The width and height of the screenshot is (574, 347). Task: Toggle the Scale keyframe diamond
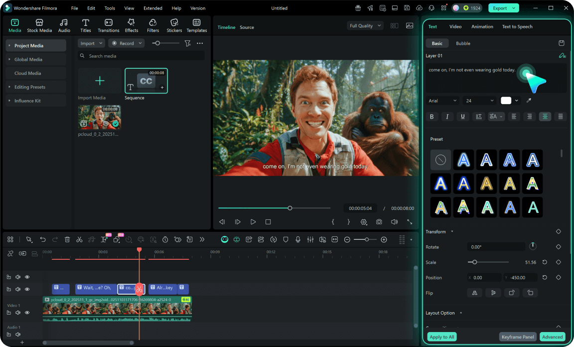pos(558,262)
